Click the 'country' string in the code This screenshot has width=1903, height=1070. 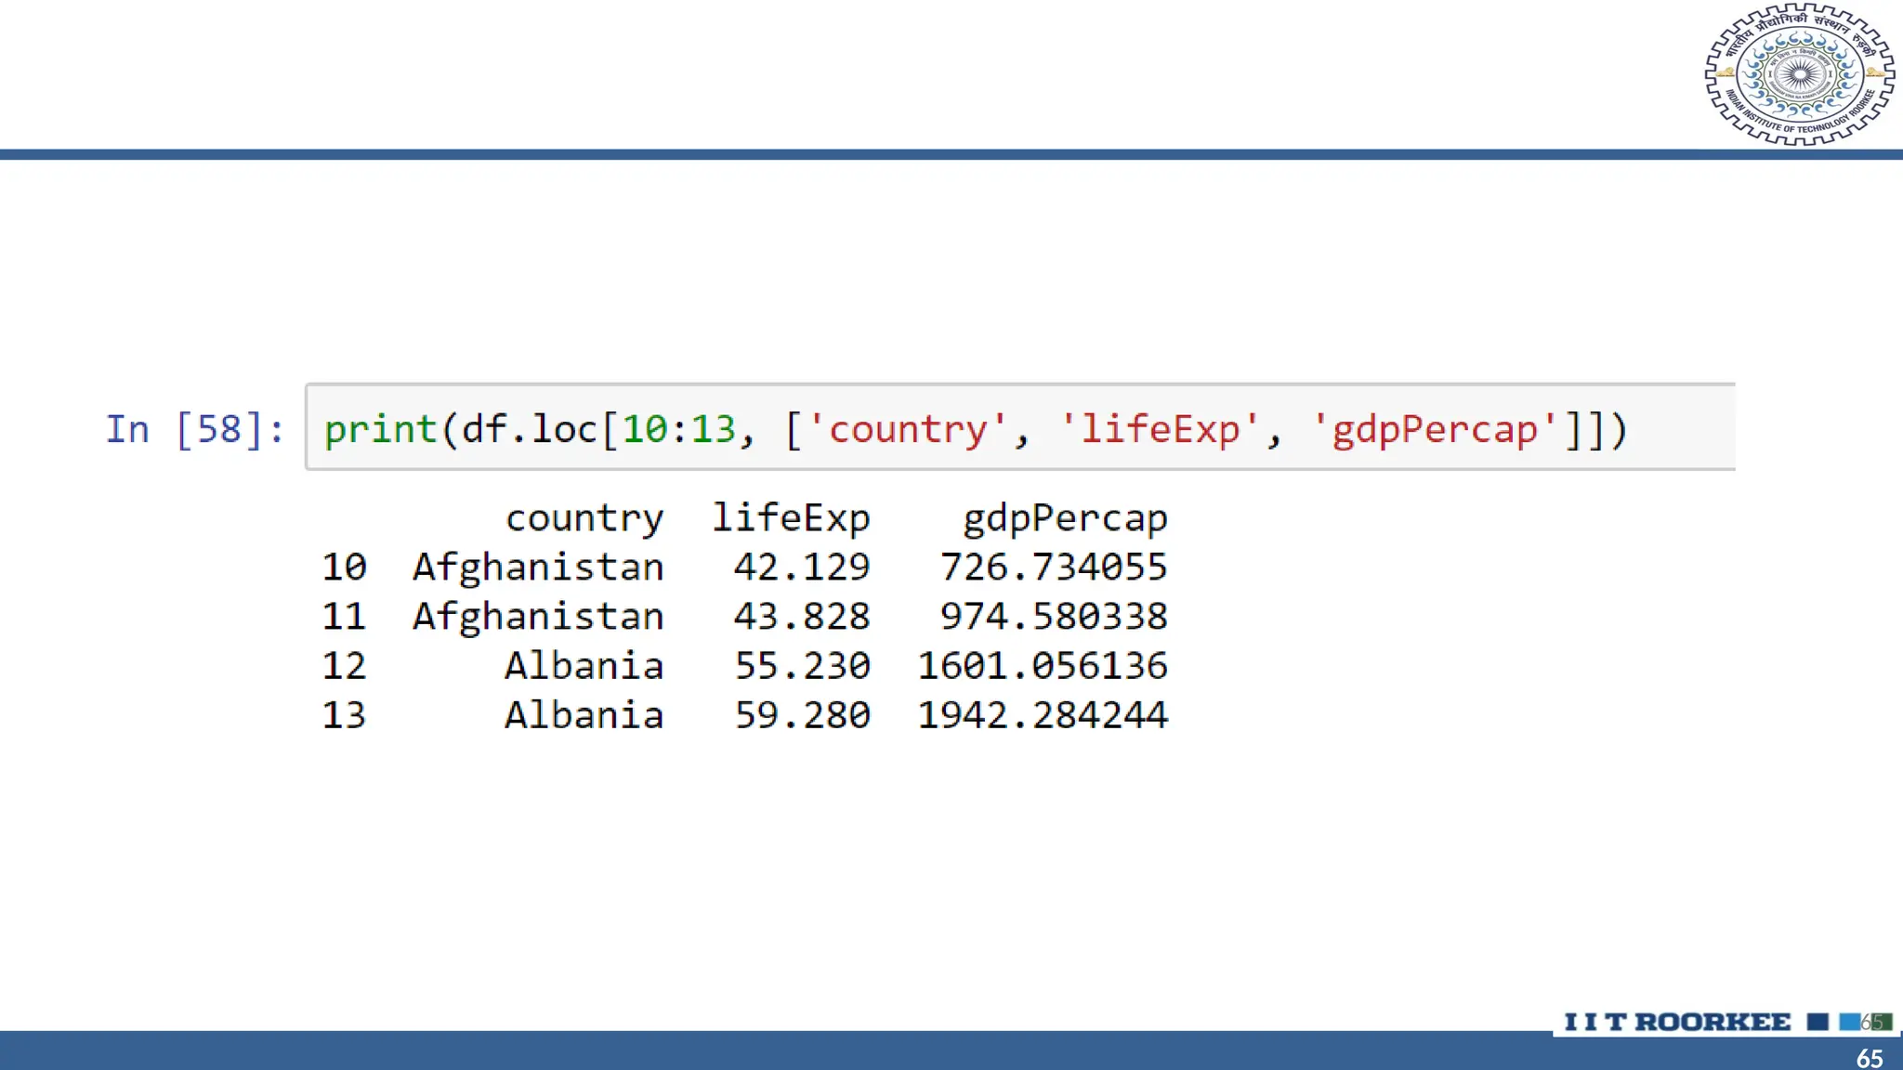(x=908, y=429)
